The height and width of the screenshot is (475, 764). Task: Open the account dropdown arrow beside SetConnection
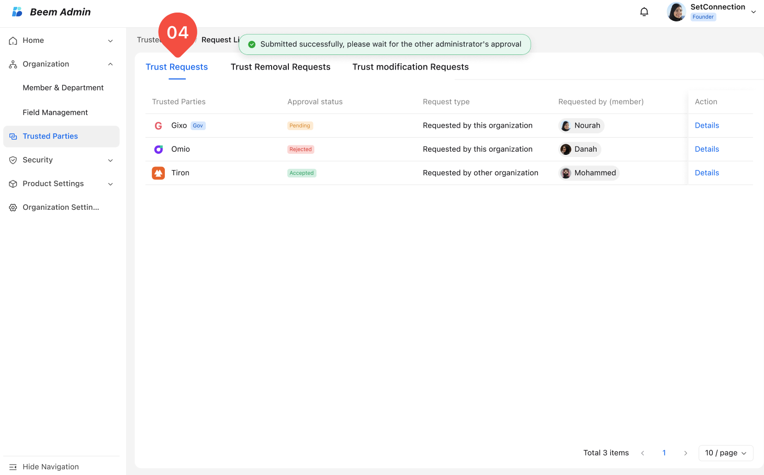pos(754,12)
